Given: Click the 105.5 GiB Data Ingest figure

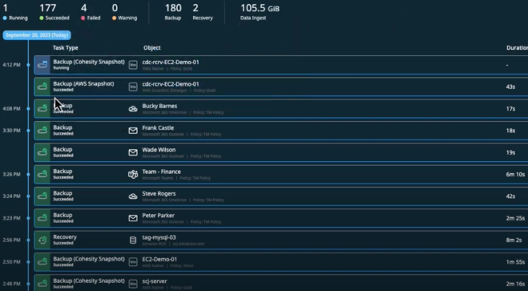Looking at the screenshot, I should point(260,12).
